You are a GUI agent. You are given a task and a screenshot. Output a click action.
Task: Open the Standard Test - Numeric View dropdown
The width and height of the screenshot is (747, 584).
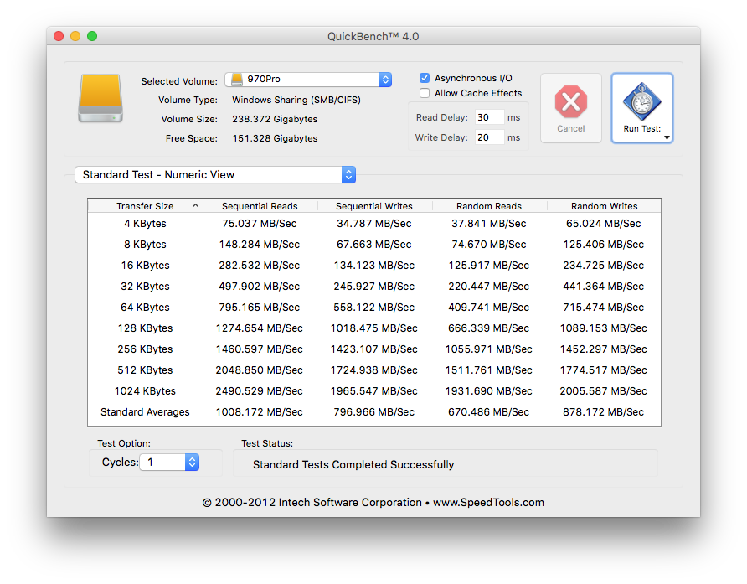point(215,174)
